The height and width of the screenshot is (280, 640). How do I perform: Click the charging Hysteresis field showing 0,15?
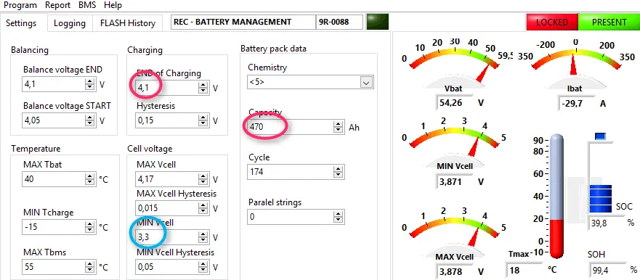pyautogui.click(x=166, y=120)
